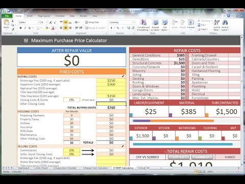The height and width of the screenshot is (184, 245).
Task: Click the SUBBED gray button
Action: [x=202, y=157]
